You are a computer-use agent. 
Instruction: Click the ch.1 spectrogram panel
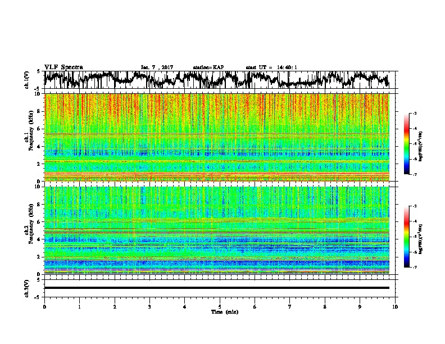point(216,137)
